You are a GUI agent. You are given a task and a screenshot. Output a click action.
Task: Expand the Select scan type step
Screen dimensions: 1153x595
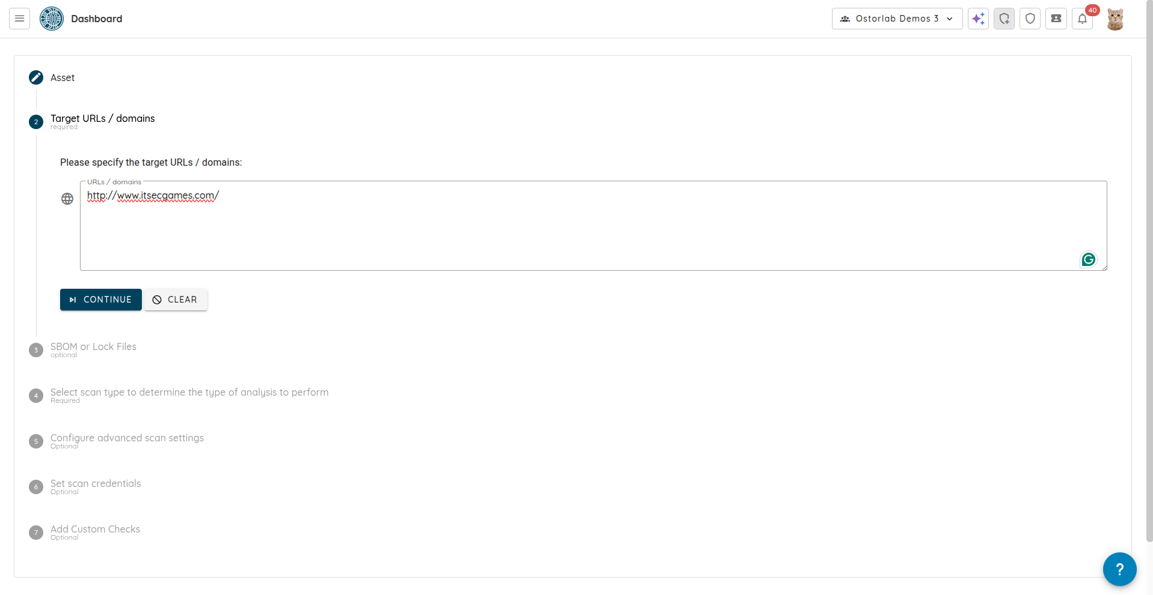click(x=189, y=393)
